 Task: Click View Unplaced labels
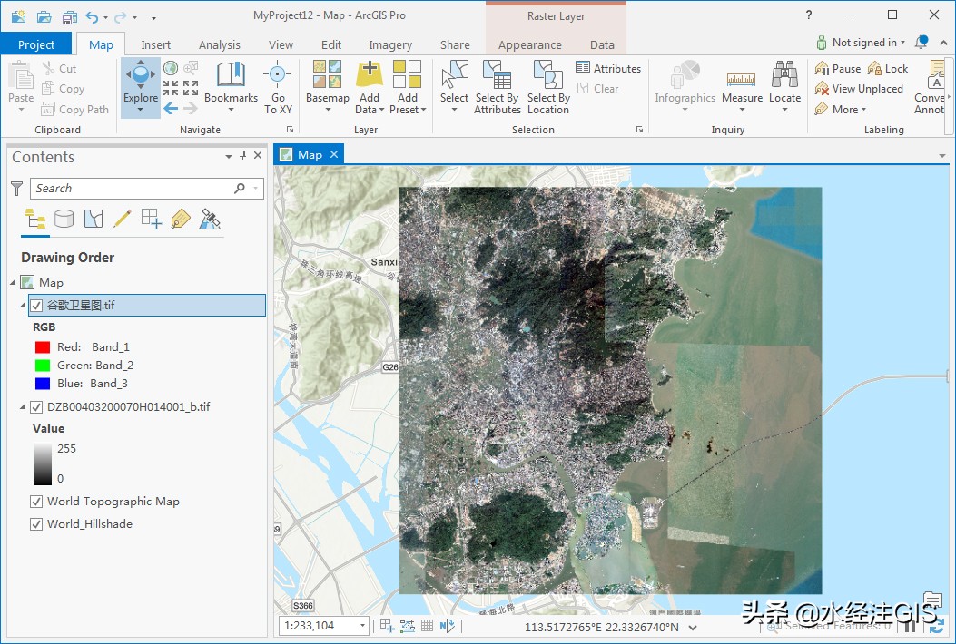859,89
